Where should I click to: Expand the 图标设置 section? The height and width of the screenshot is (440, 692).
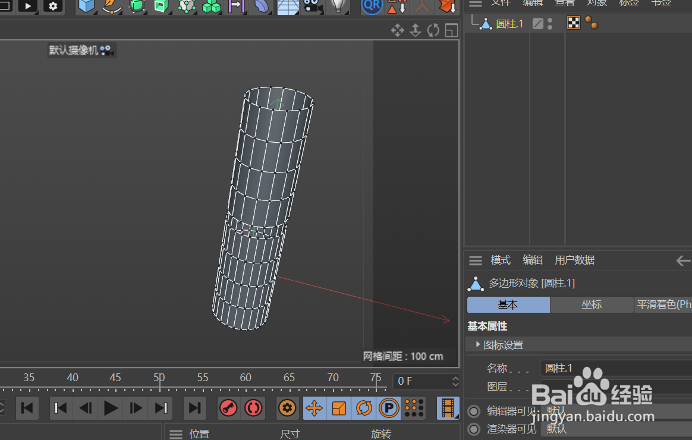(477, 345)
